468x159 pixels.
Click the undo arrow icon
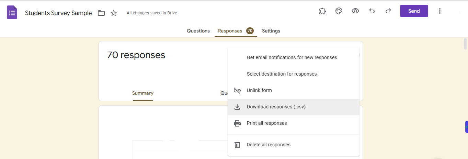[372, 11]
